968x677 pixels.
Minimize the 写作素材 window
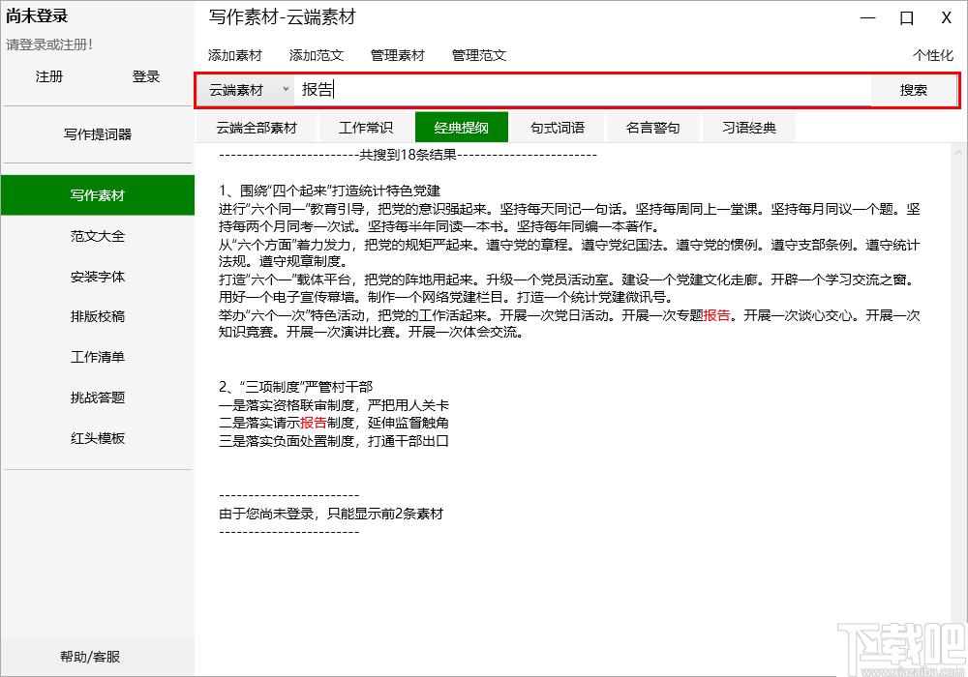868,17
